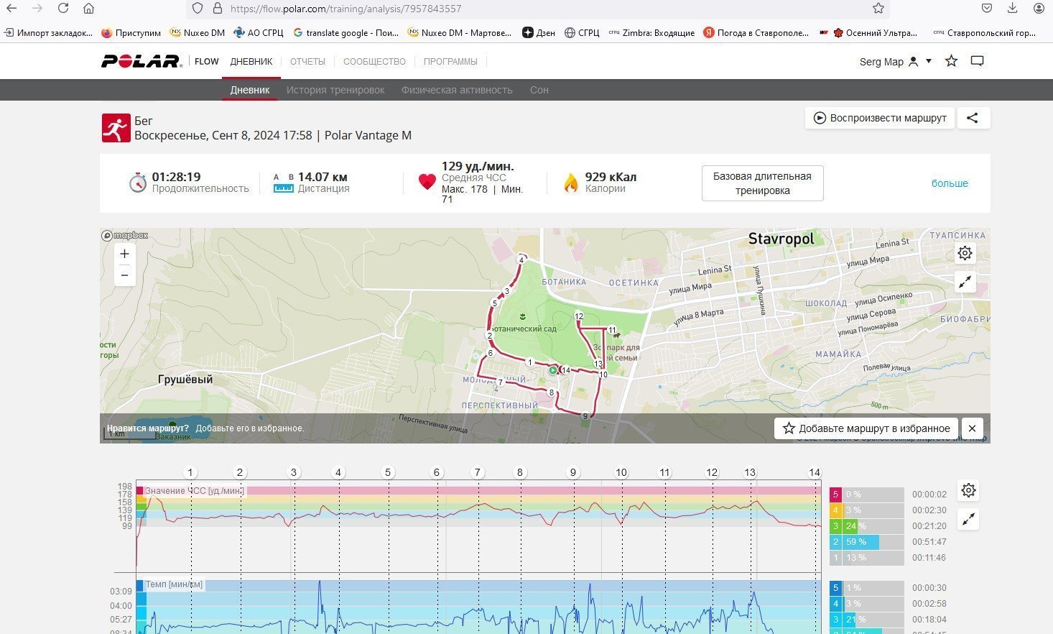1053x634 pixels.
Task: Click the Polar logo
Action: [142, 61]
